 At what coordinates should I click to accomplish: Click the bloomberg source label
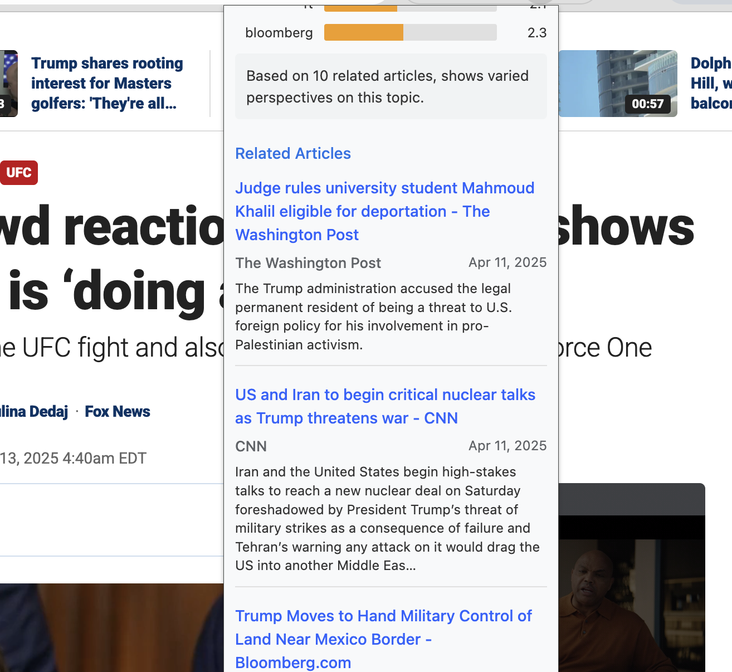pyautogui.click(x=279, y=33)
